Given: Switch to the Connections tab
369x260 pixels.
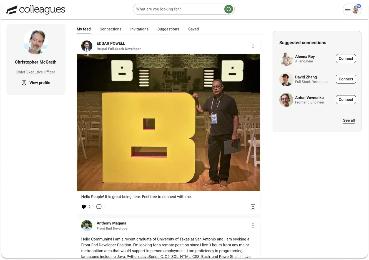Looking at the screenshot, I should (110, 29).
